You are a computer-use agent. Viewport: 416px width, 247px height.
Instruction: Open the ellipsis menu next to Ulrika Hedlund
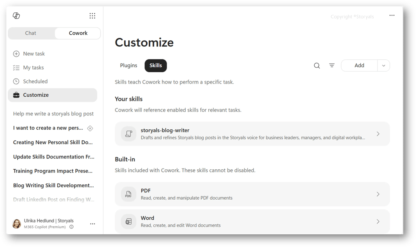[x=92, y=224]
